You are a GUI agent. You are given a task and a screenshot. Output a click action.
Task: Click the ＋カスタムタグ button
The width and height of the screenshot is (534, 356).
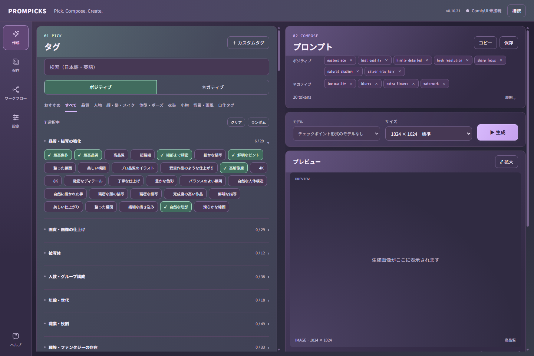(x=248, y=43)
